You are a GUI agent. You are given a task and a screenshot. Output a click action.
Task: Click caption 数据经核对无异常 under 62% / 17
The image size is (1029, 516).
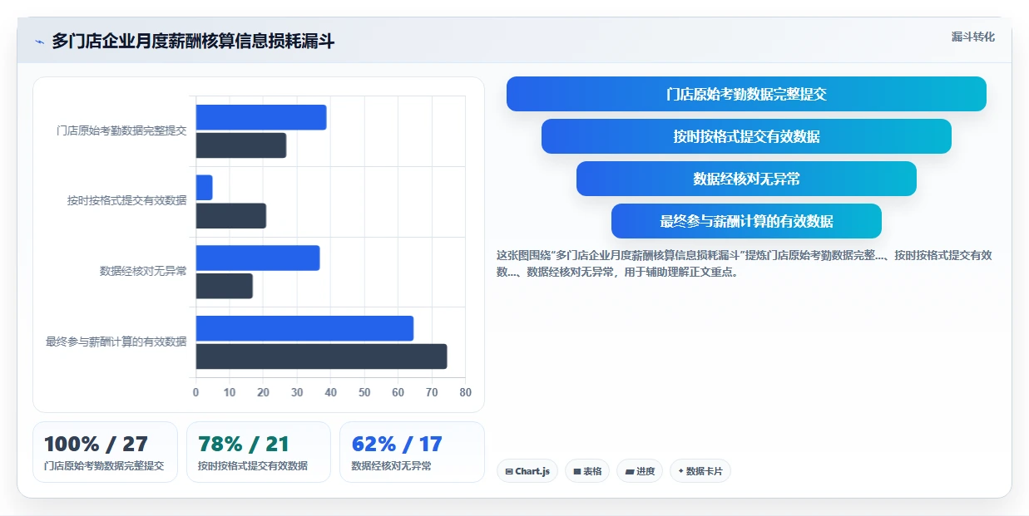(x=392, y=466)
